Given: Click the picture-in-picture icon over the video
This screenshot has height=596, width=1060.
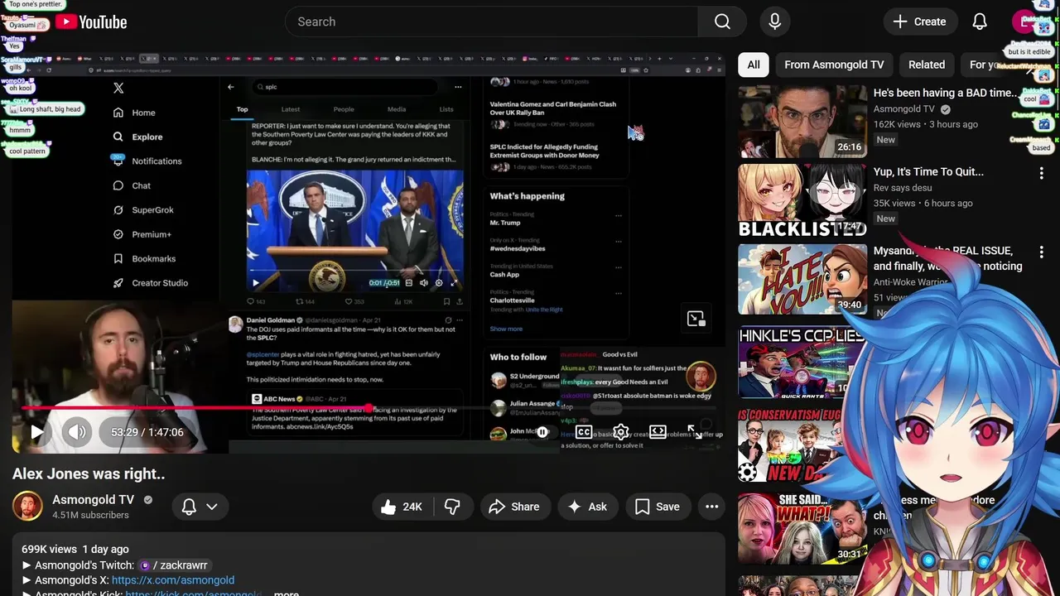Looking at the screenshot, I should pos(696,319).
